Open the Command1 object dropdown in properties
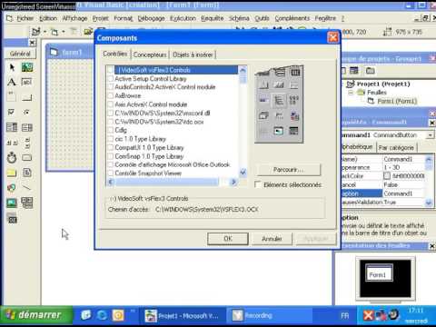The image size is (436, 327). pyautogui.click(x=430, y=135)
